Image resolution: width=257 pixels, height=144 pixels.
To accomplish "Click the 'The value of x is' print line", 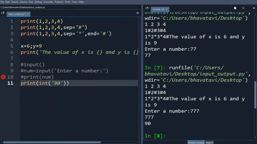I will point(80,52).
